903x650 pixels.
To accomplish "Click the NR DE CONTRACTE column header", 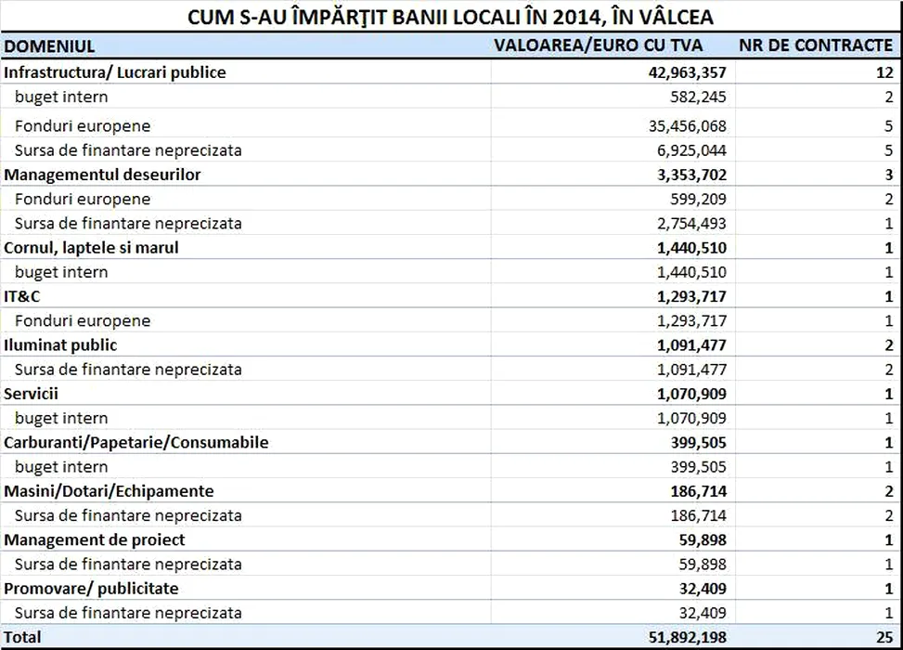I will coord(816,45).
